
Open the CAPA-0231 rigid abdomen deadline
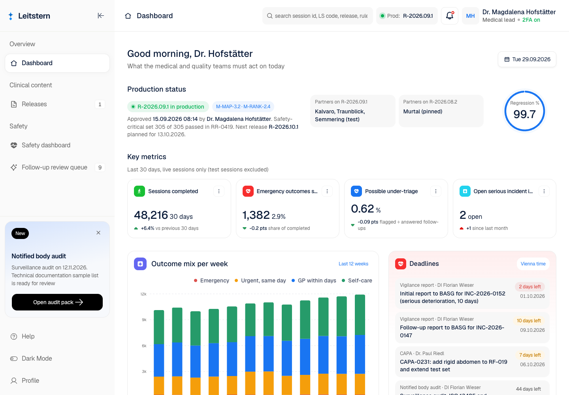click(473, 362)
